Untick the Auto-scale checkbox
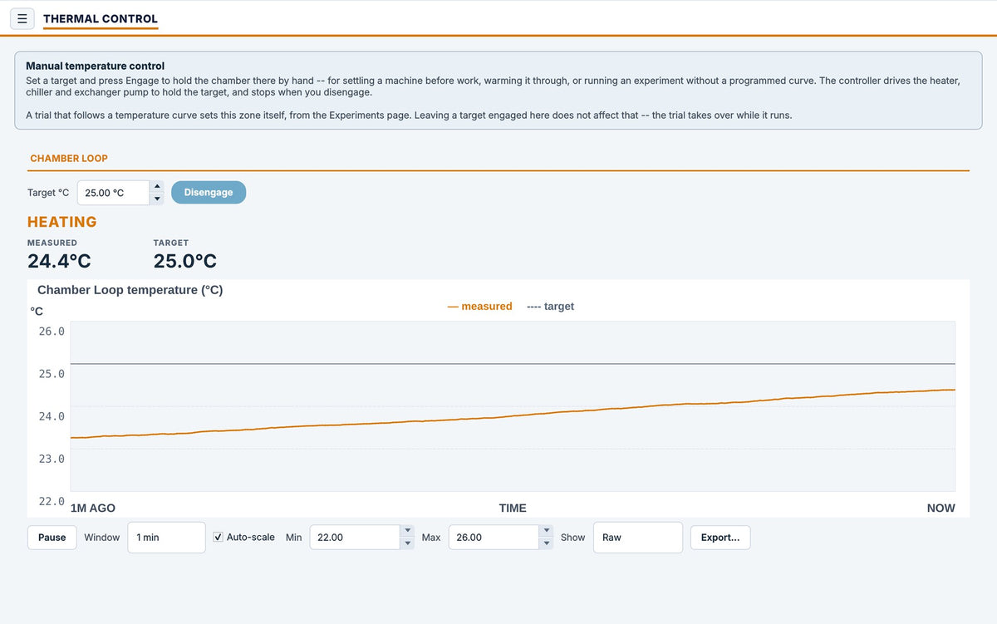The width and height of the screenshot is (997, 624). 219,538
